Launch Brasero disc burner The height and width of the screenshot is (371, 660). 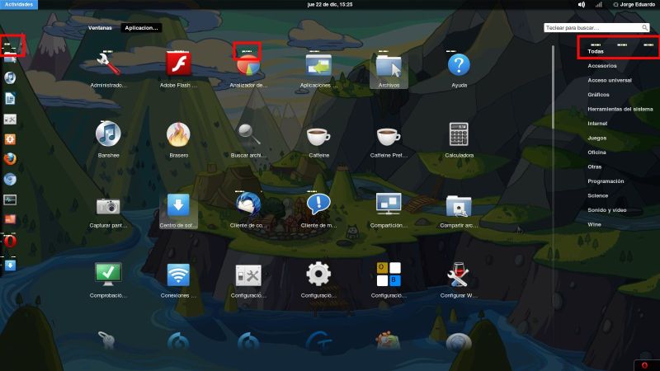(178, 134)
